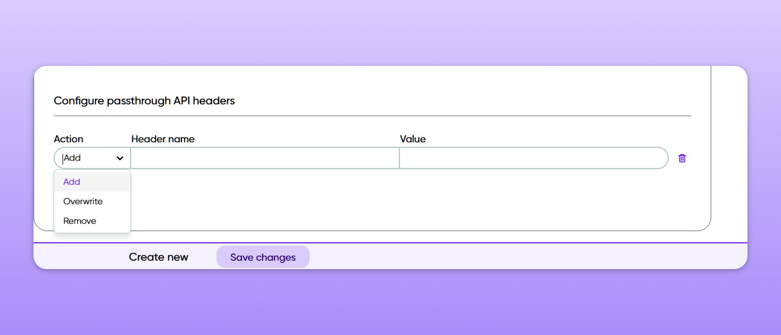This screenshot has width=781, height=335.
Task: Click the Header name column label
Action: pos(163,139)
